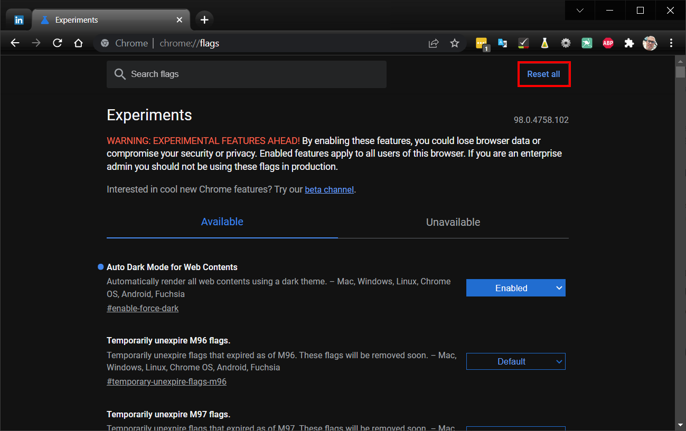
Task: Share this page icon
Action: 434,43
